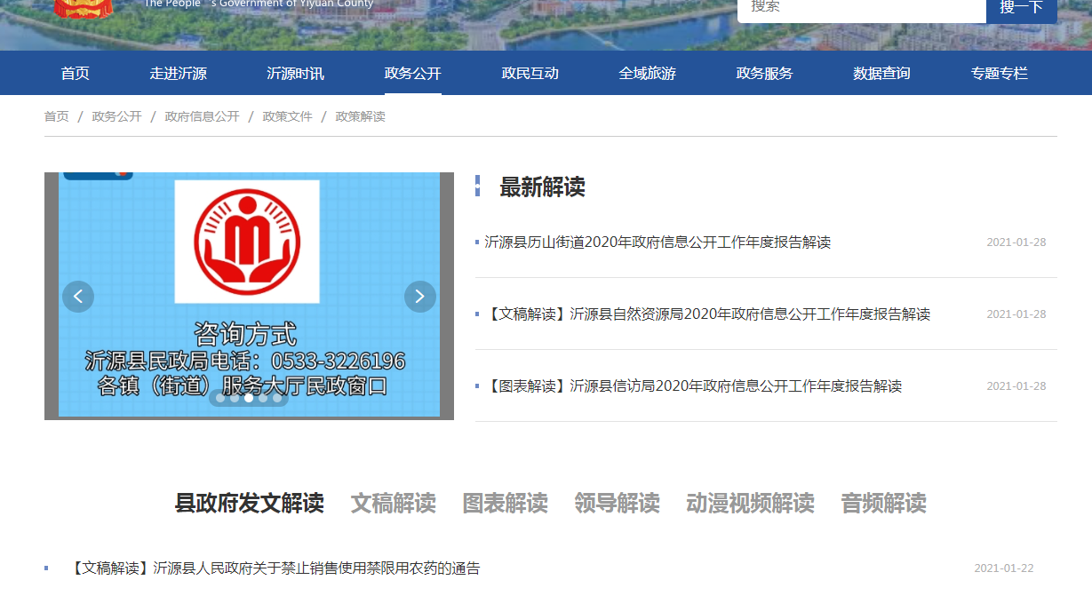Screen dimensions: 1092x596
Task: Select the first carousel indicator dot
Action: point(219,399)
